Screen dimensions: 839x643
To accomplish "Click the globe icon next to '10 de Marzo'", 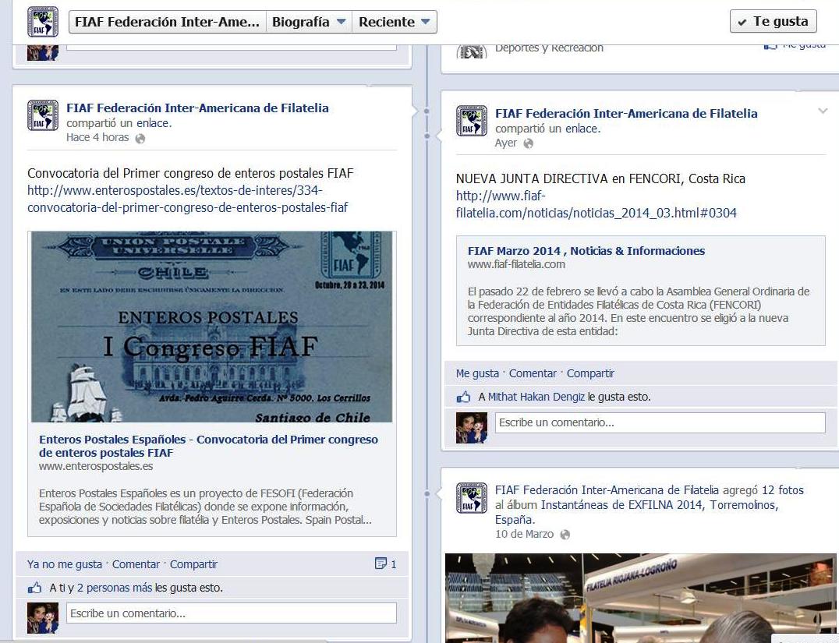I will 565,535.
